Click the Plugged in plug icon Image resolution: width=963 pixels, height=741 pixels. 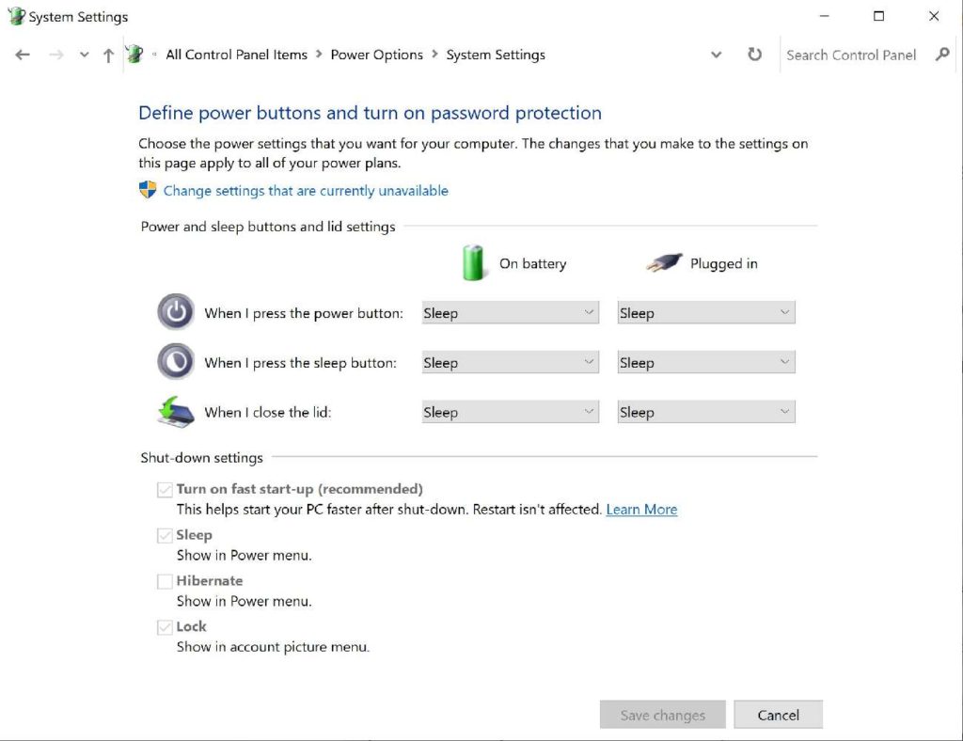[x=665, y=262]
